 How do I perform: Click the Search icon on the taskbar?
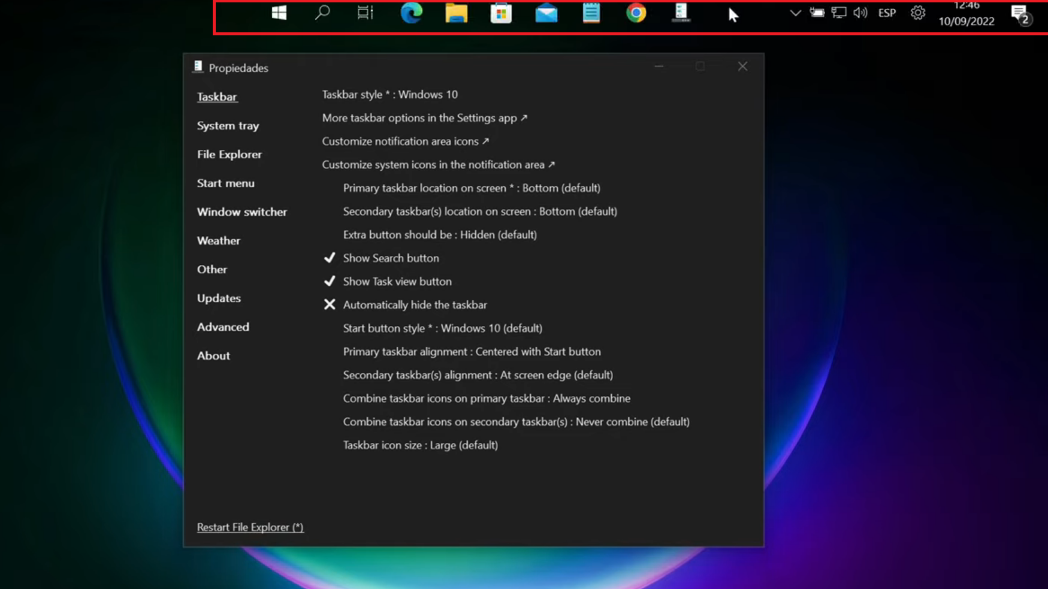[x=322, y=13]
